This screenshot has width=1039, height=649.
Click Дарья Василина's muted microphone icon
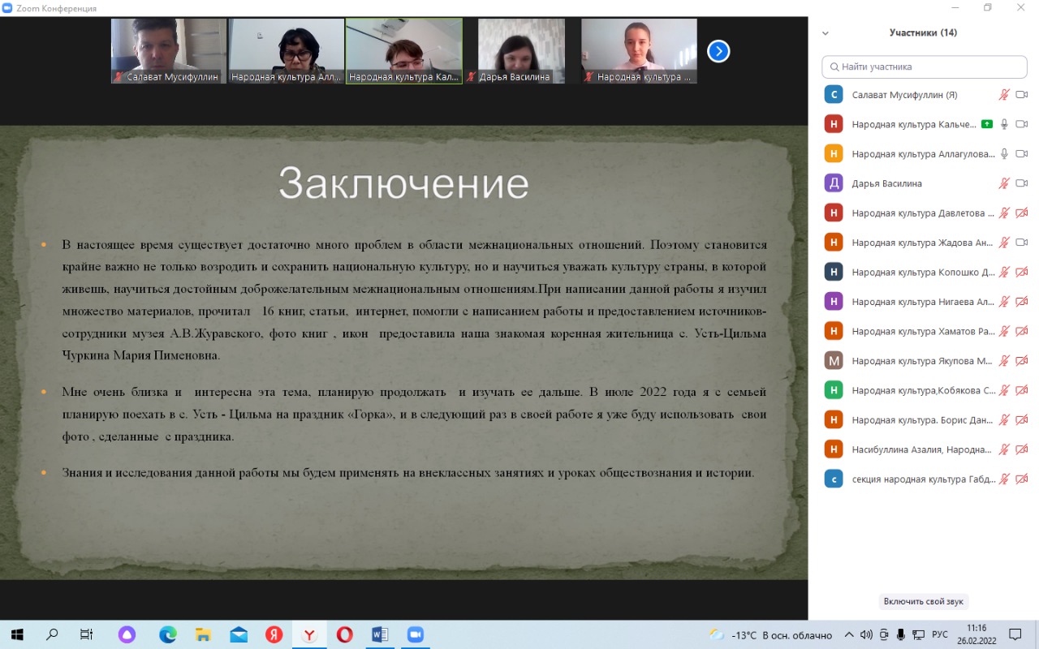coord(1004,183)
